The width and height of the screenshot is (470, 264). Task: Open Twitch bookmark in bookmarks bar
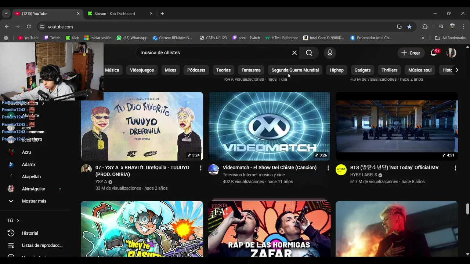pyautogui.click(x=52, y=38)
